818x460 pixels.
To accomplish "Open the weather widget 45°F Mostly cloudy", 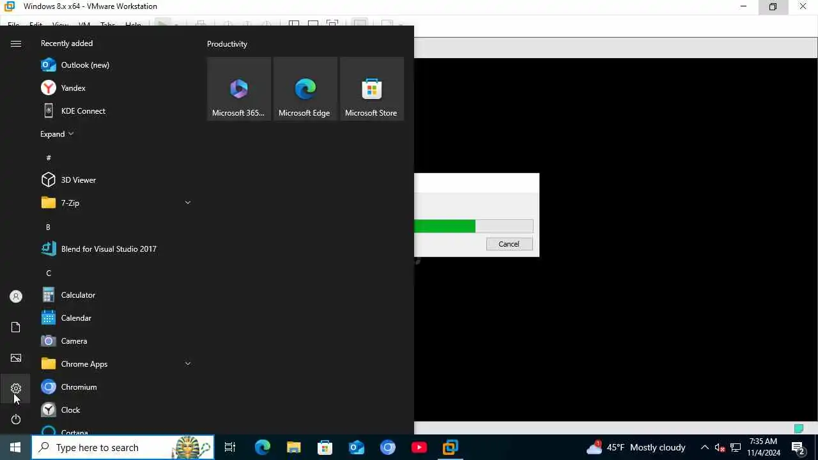I will point(636,447).
